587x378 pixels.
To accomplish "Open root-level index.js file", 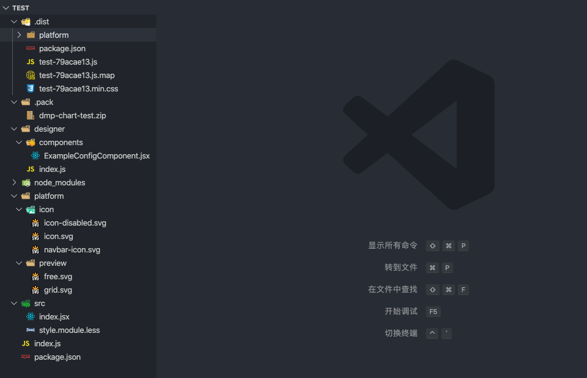I will coord(48,344).
